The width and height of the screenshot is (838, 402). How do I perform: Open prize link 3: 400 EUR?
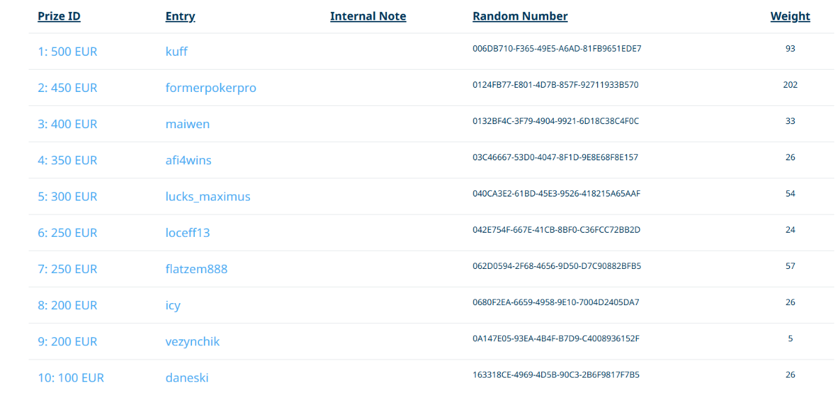click(67, 124)
